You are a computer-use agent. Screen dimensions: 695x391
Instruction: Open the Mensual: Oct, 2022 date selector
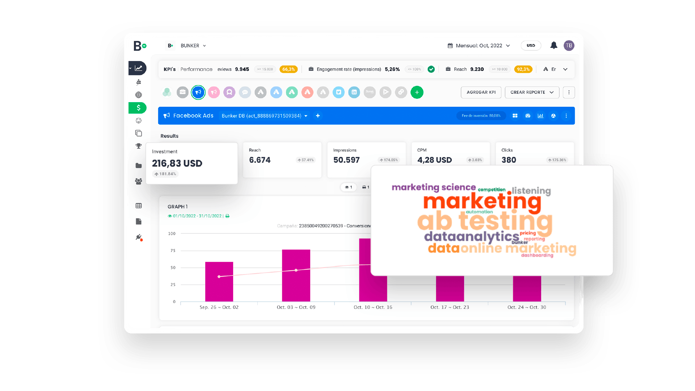479,46
